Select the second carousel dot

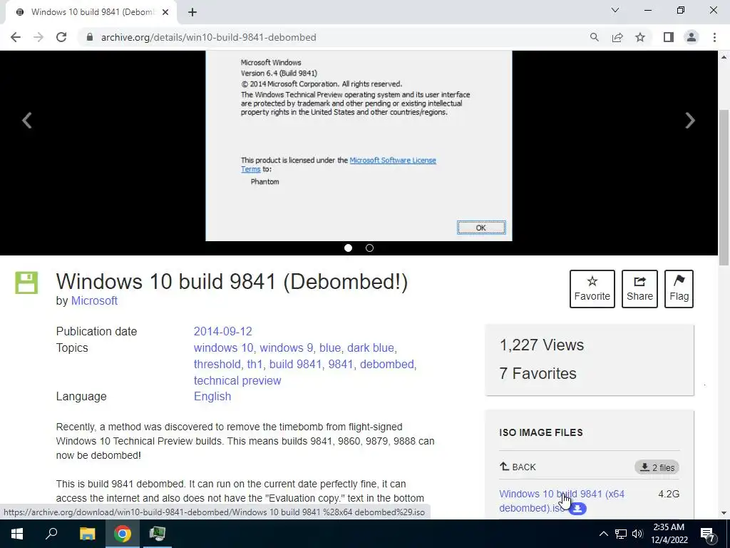(370, 248)
